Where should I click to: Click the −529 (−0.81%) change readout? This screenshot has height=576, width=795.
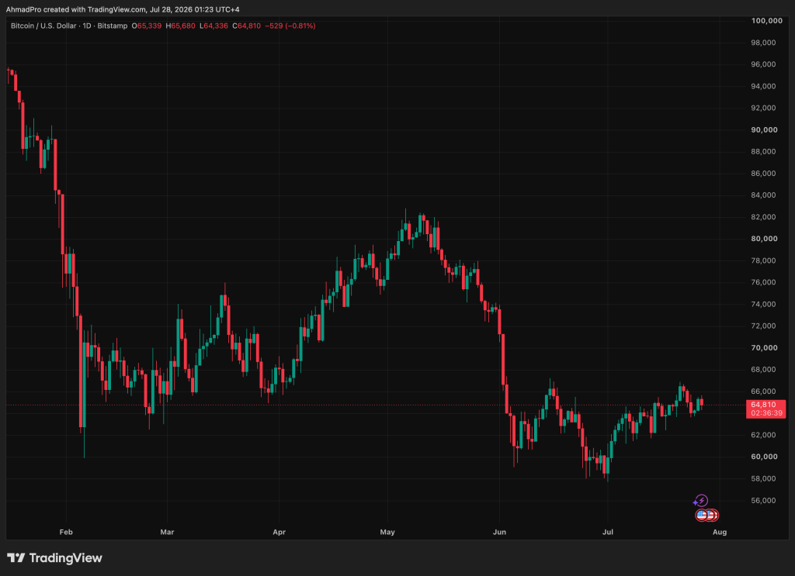point(290,26)
